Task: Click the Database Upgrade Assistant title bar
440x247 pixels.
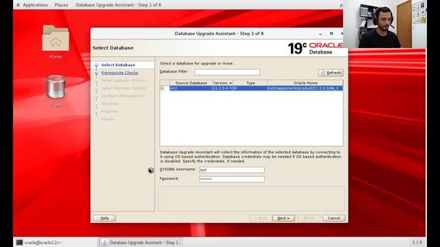Action: (219, 34)
